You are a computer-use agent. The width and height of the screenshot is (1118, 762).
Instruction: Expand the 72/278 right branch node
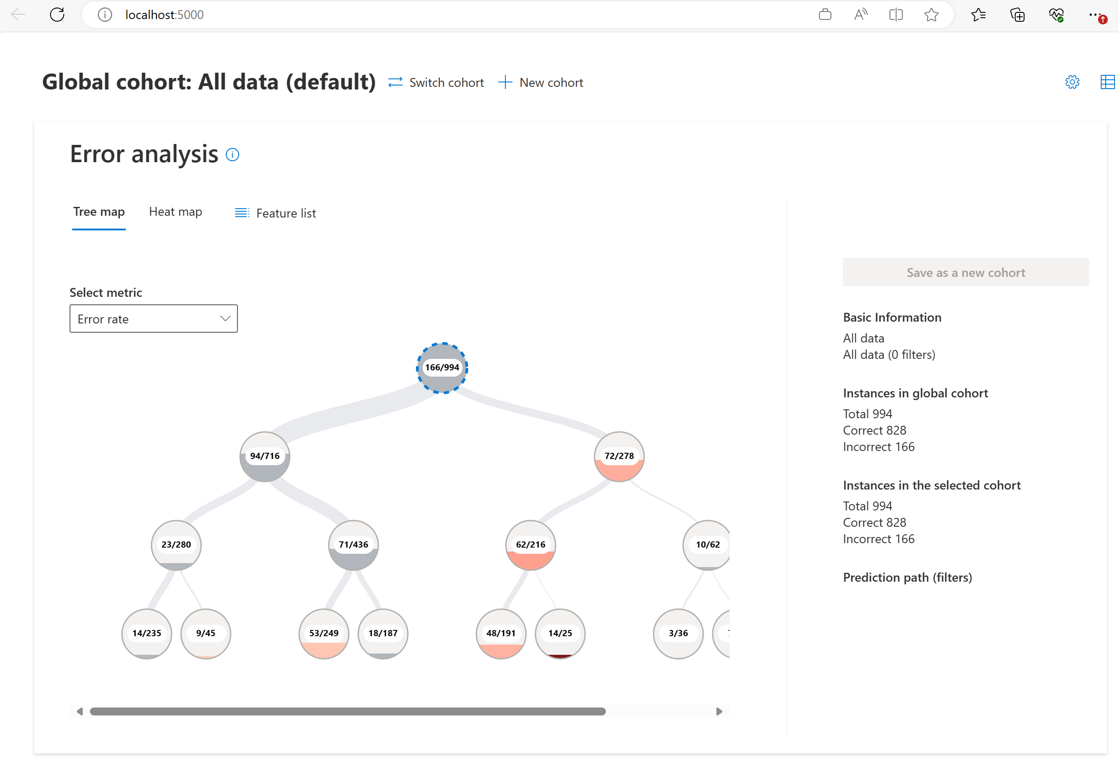click(620, 456)
